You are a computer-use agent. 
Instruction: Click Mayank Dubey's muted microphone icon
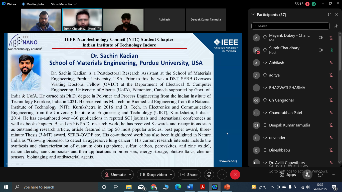[331, 37]
